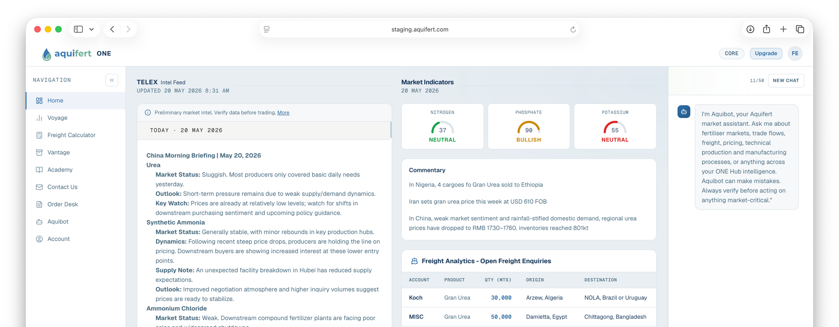
Task: Open Academy in the navigation
Action: point(76,170)
